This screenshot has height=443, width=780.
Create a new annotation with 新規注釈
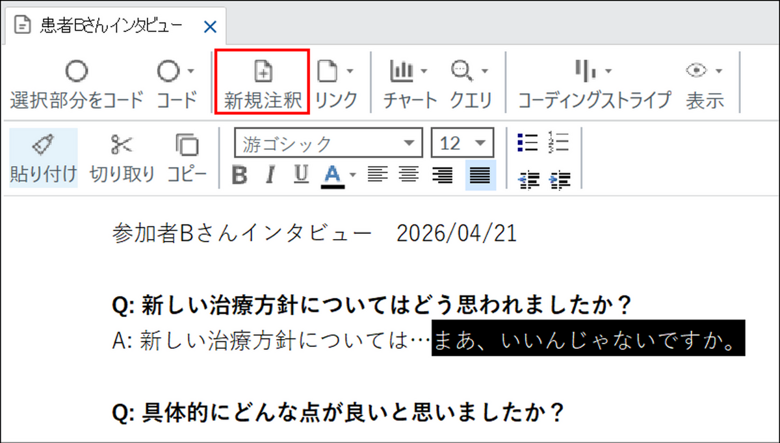[x=263, y=83]
